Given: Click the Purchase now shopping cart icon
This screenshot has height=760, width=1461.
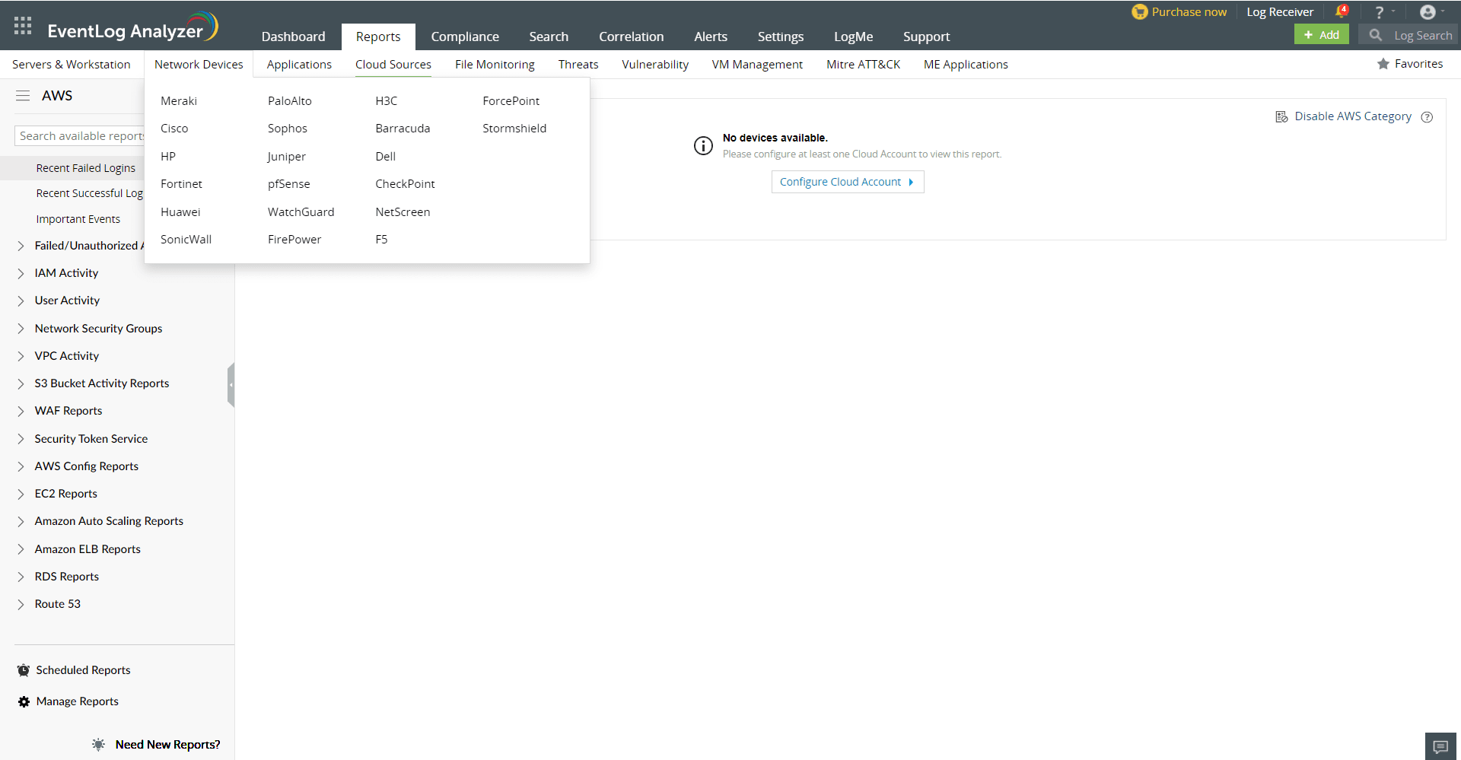Looking at the screenshot, I should tap(1139, 11).
